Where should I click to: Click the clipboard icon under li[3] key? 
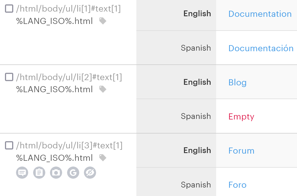39,173
